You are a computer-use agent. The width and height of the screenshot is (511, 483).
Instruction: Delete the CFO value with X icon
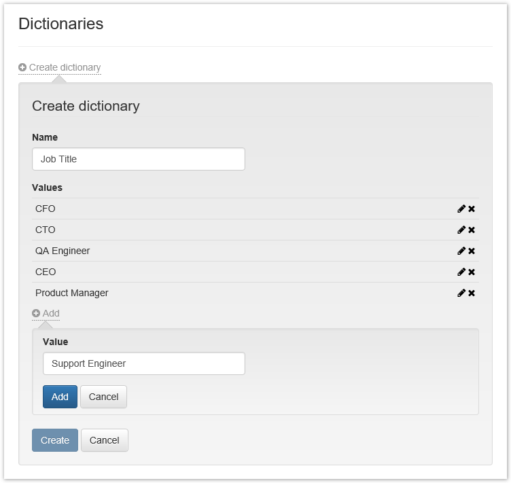coord(472,209)
